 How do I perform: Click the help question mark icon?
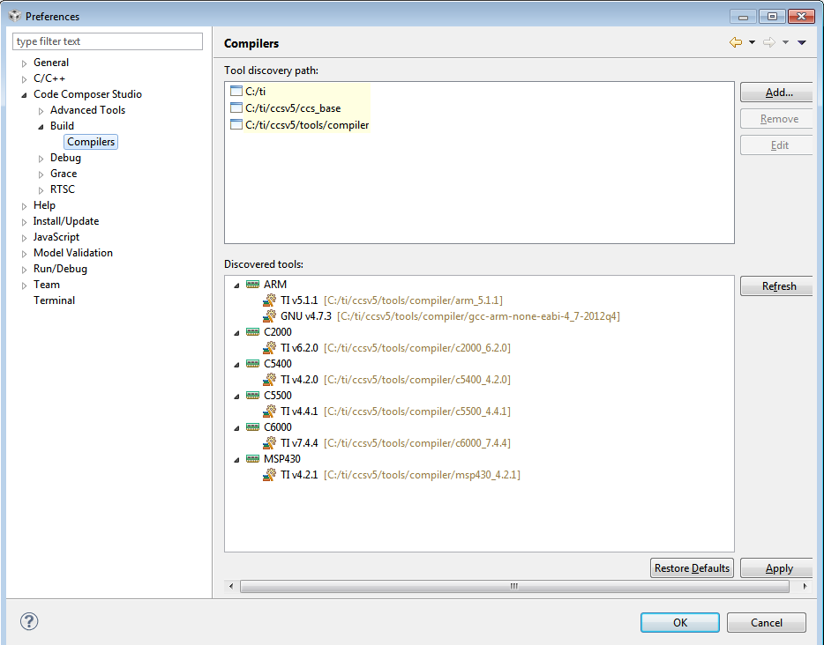[x=29, y=621]
